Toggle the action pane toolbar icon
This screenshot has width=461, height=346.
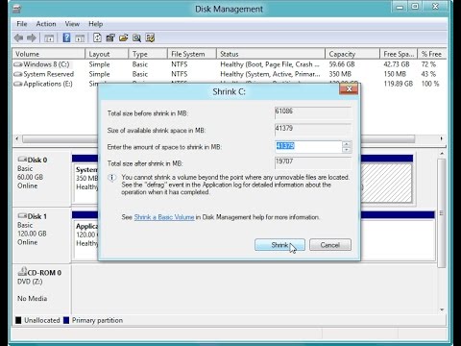[x=80, y=38]
